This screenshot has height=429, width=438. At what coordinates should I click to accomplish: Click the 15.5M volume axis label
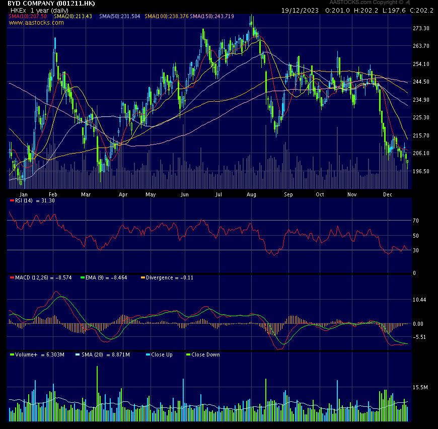[x=420, y=387]
